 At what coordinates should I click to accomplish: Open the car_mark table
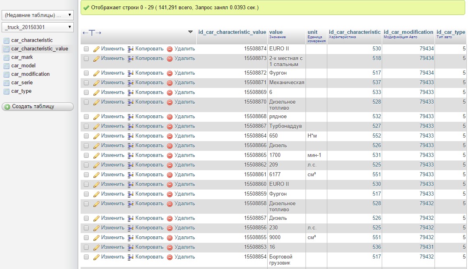(22, 57)
